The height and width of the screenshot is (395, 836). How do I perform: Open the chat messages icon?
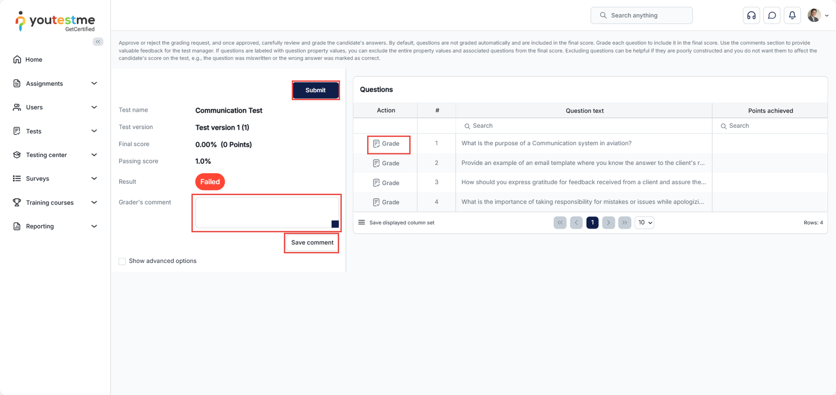772,16
